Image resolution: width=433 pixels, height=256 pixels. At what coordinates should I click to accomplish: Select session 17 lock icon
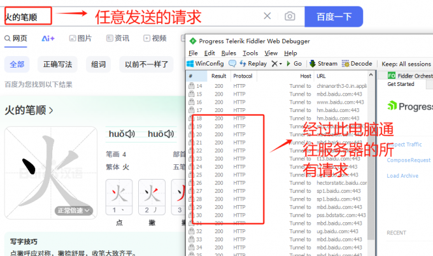point(191,110)
